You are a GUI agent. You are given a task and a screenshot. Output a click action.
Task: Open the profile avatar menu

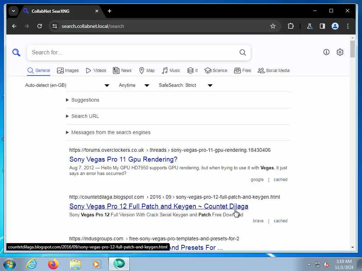click(335, 26)
